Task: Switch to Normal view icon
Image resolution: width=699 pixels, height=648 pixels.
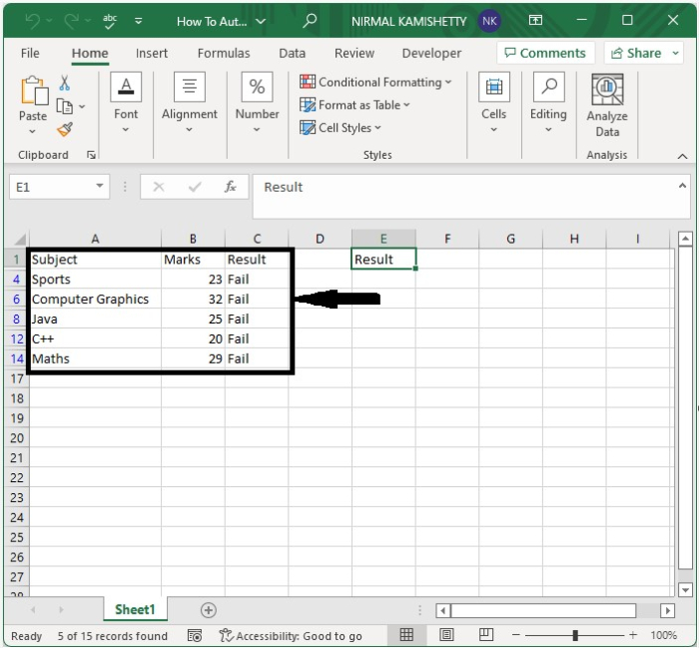Action: tap(406, 635)
